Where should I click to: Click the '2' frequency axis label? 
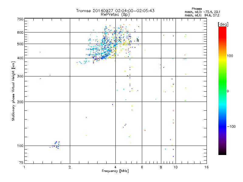pos(70,167)
